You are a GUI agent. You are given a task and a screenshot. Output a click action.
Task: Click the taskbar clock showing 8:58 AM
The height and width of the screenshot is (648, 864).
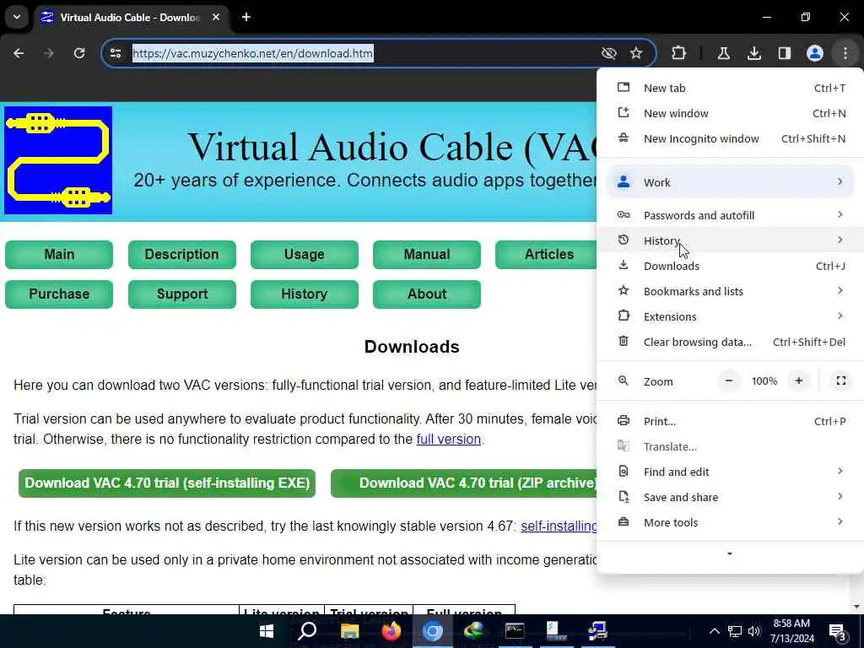pyautogui.click(x=791, y=631)
